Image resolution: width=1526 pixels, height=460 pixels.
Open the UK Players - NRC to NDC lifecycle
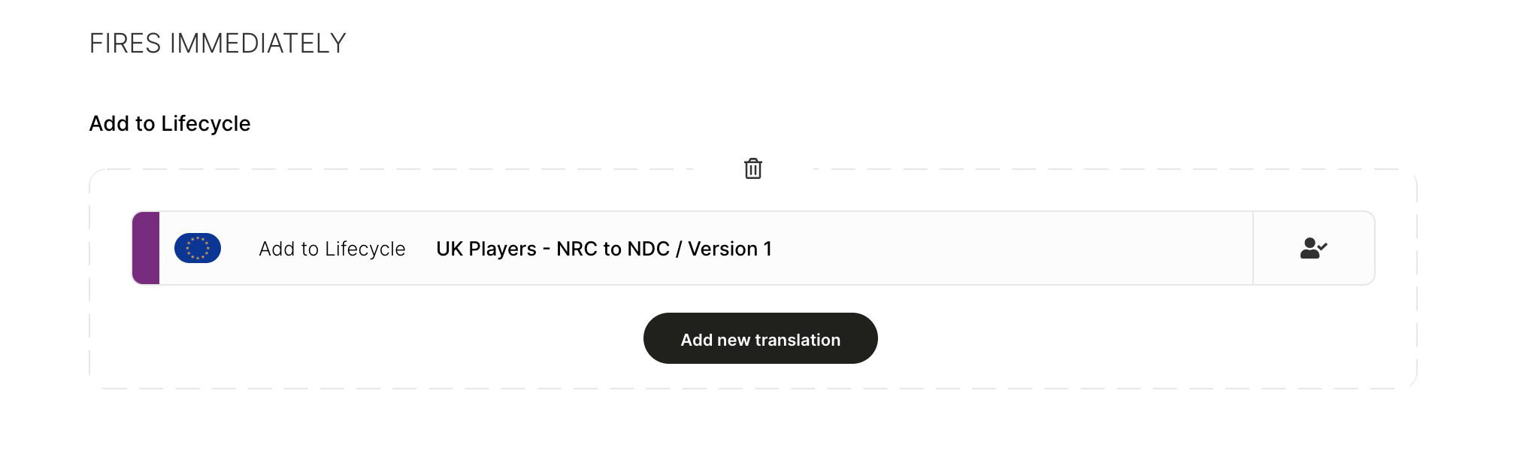coord(604,249)
